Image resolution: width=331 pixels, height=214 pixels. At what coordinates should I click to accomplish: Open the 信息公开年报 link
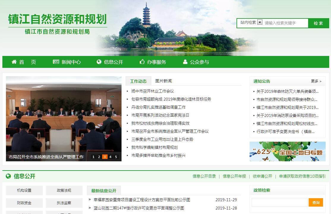[x=234, y=176]
